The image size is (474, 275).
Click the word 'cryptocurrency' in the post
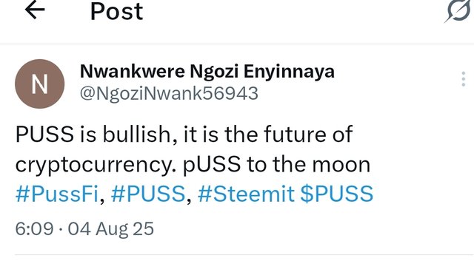(96, 166)
